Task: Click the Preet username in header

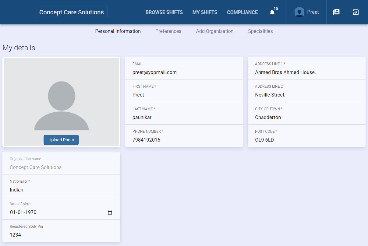Action: [x=313, y=12]
